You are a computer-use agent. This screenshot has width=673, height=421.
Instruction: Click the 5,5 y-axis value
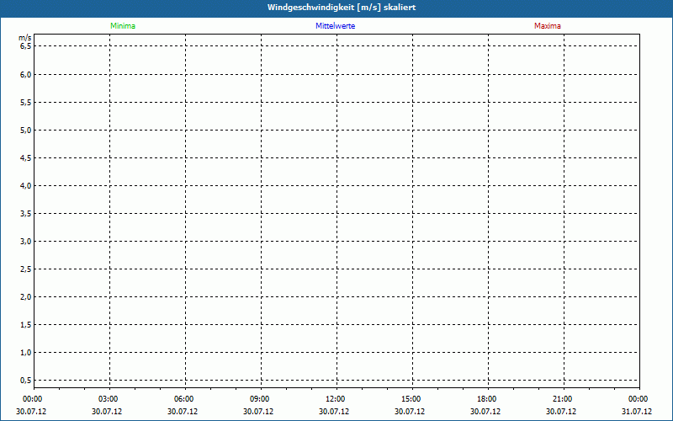(26, 102)
